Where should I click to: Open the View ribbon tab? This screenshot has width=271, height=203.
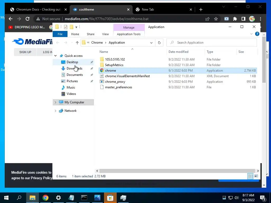pyautogui.click(x=105, y=34)
